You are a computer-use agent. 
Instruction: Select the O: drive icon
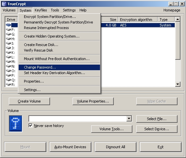coord(8,71)
